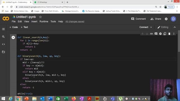Screen dimensions: 180x101
Task: Open a new browser tab
Action: pos(67,2)
